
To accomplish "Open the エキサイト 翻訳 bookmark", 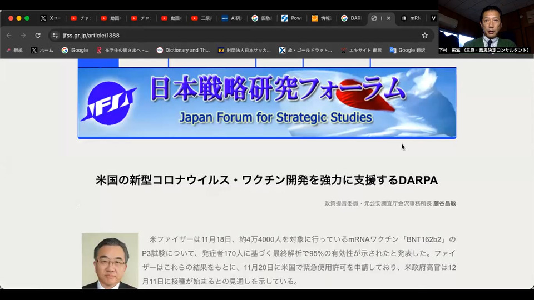I will (x=362, y=51).
